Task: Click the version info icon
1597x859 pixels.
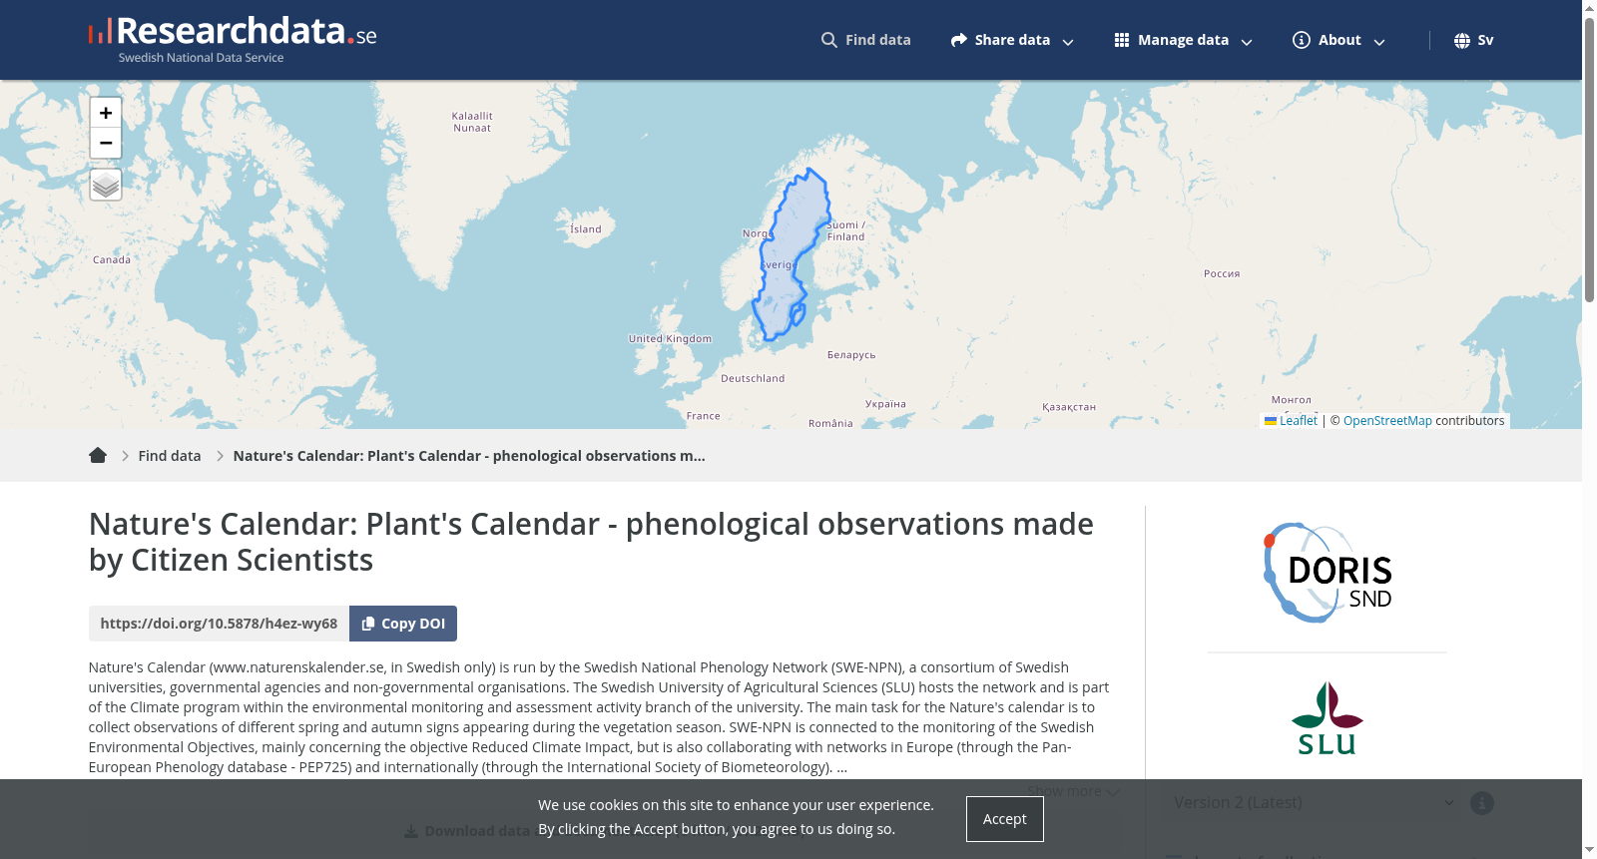Action: click(x=1482, y=803)
